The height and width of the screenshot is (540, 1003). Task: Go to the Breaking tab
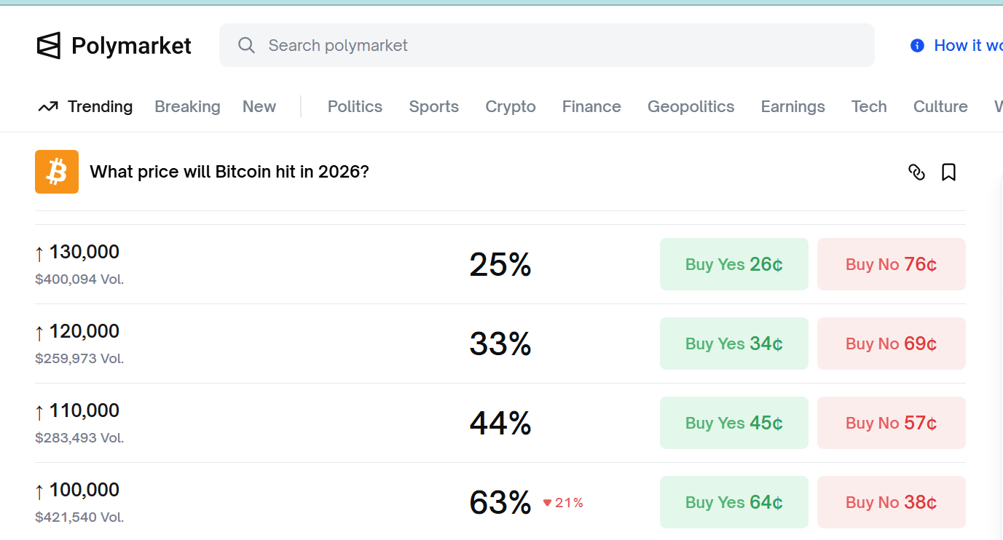[187, 107]
